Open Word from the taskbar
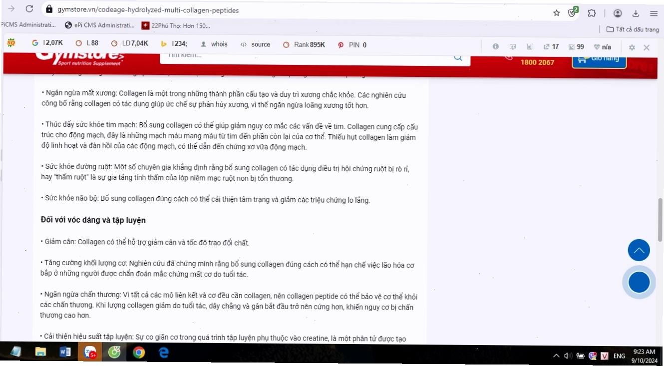 click(65, 353)
